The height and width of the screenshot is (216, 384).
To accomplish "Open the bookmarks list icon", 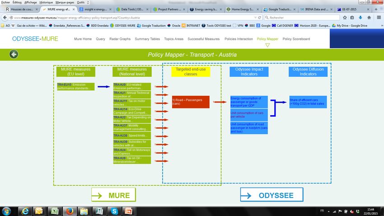I will [x=352, y=18].
